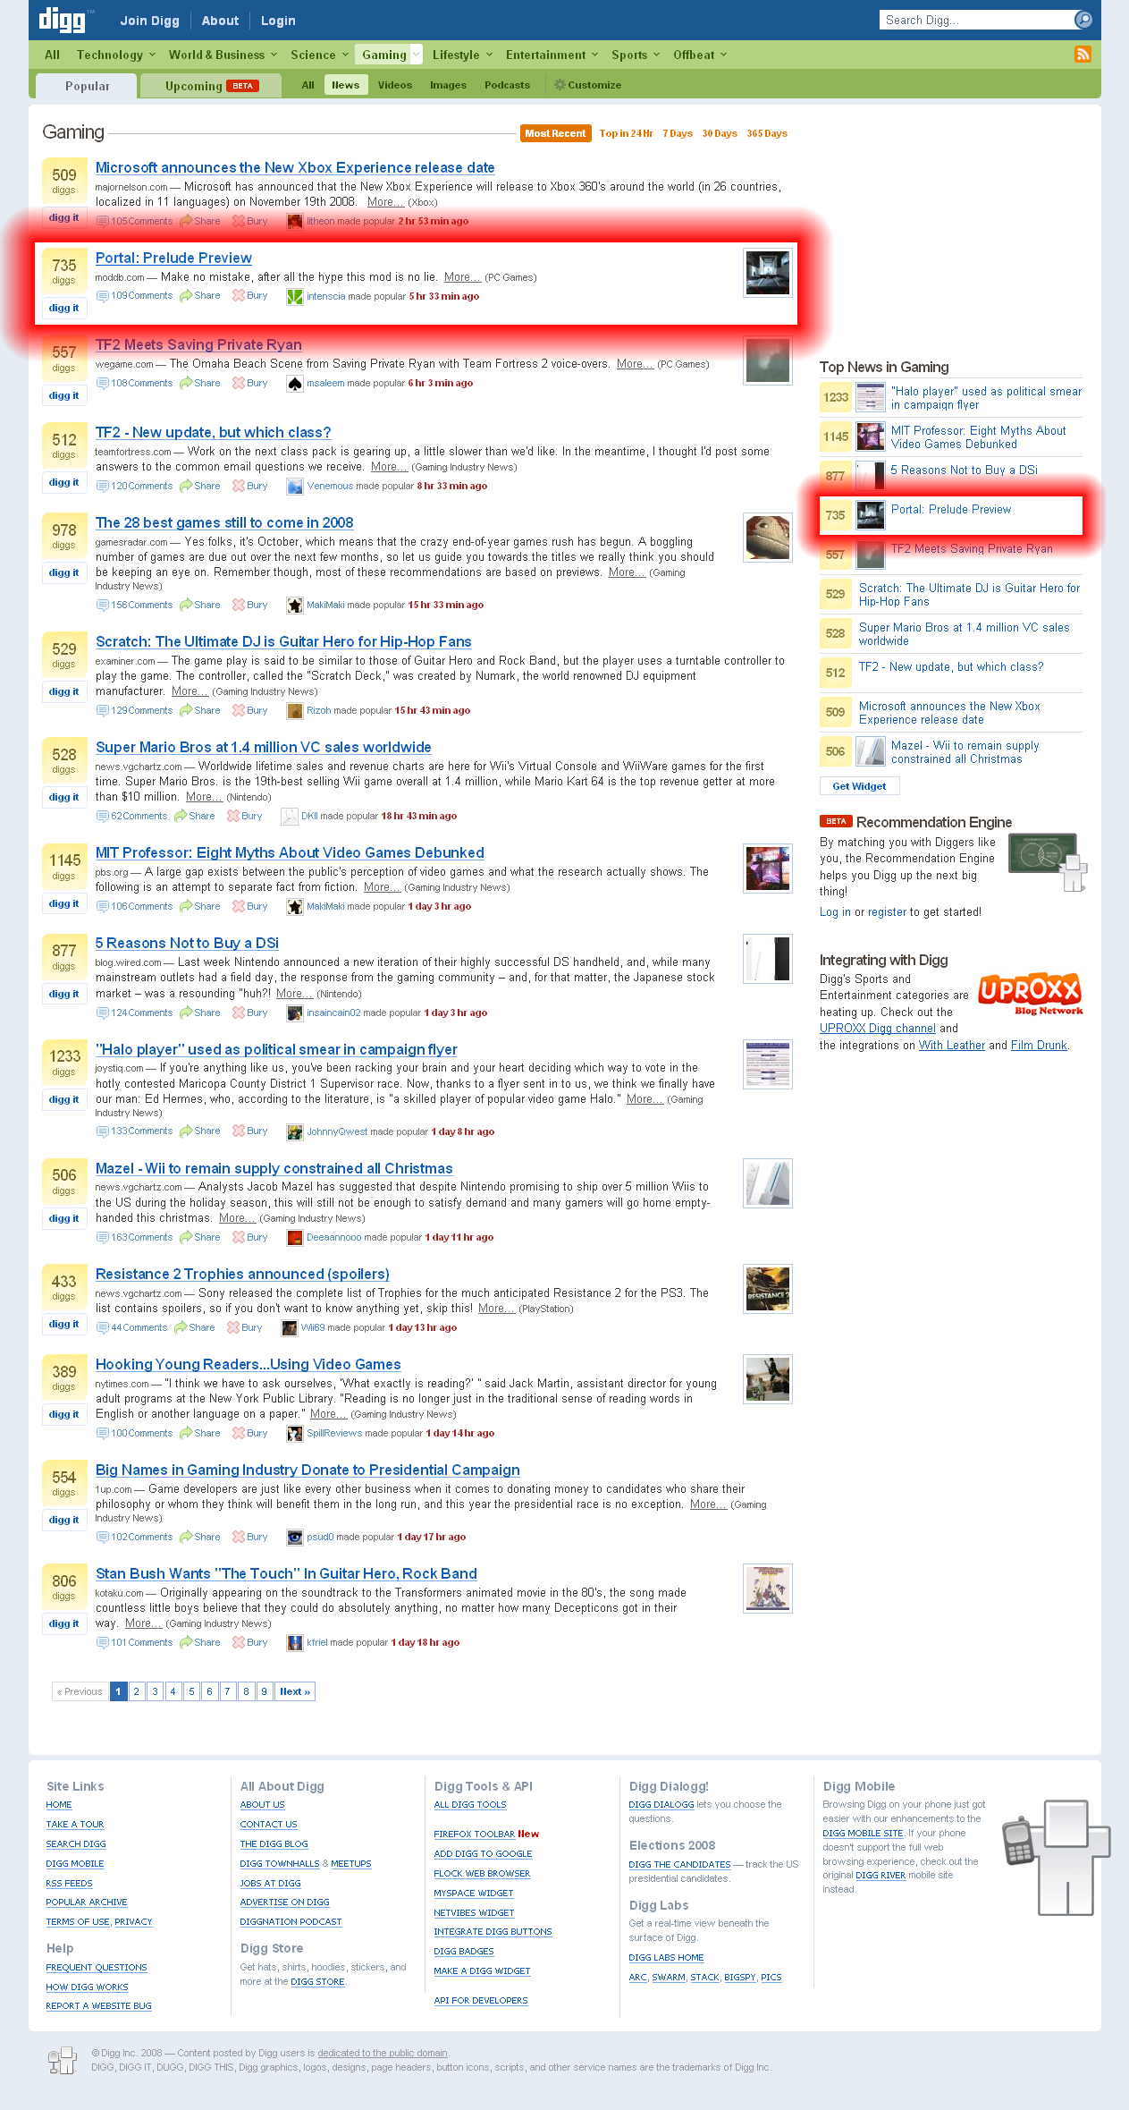Click the comments bubble icon beside 120 Comments
The image size is (1129, 2110).
tap(102, 486)
